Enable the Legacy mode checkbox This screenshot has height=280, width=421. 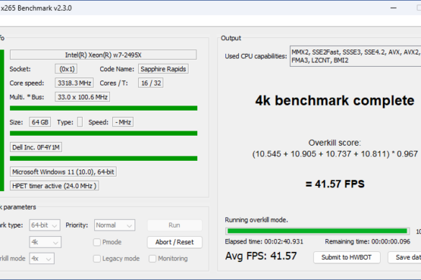(96, 258)
